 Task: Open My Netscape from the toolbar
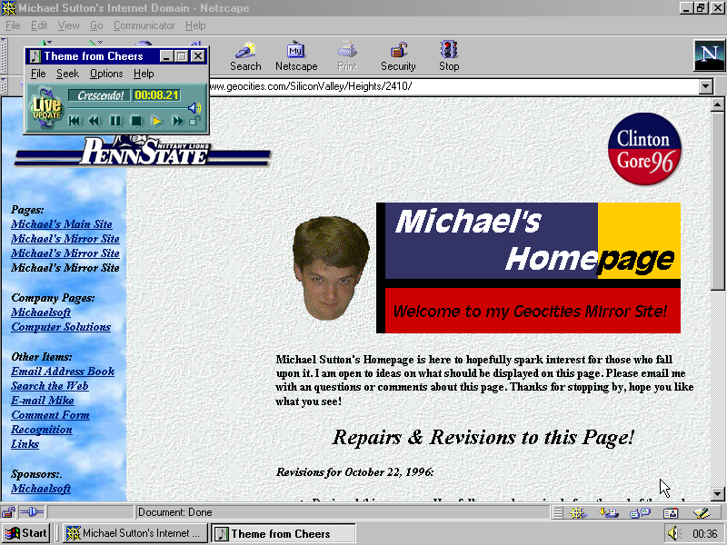[296, 55]
